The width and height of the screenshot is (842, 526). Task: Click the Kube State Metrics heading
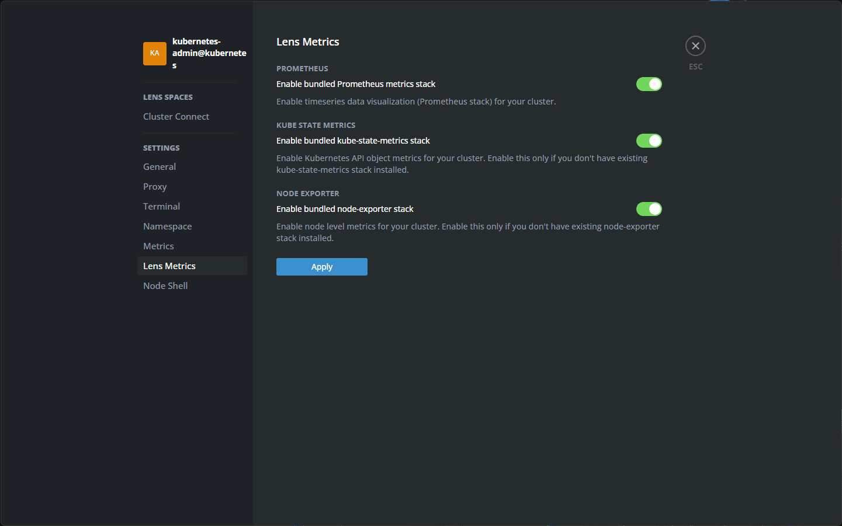(316, 125)
